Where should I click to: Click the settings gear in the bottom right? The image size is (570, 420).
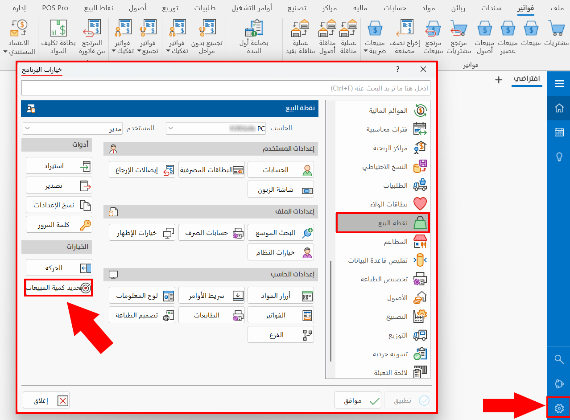(558, 408)
